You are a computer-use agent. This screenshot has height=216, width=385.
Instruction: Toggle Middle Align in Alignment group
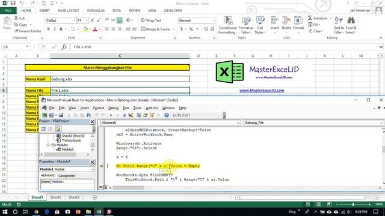[113, 20]
